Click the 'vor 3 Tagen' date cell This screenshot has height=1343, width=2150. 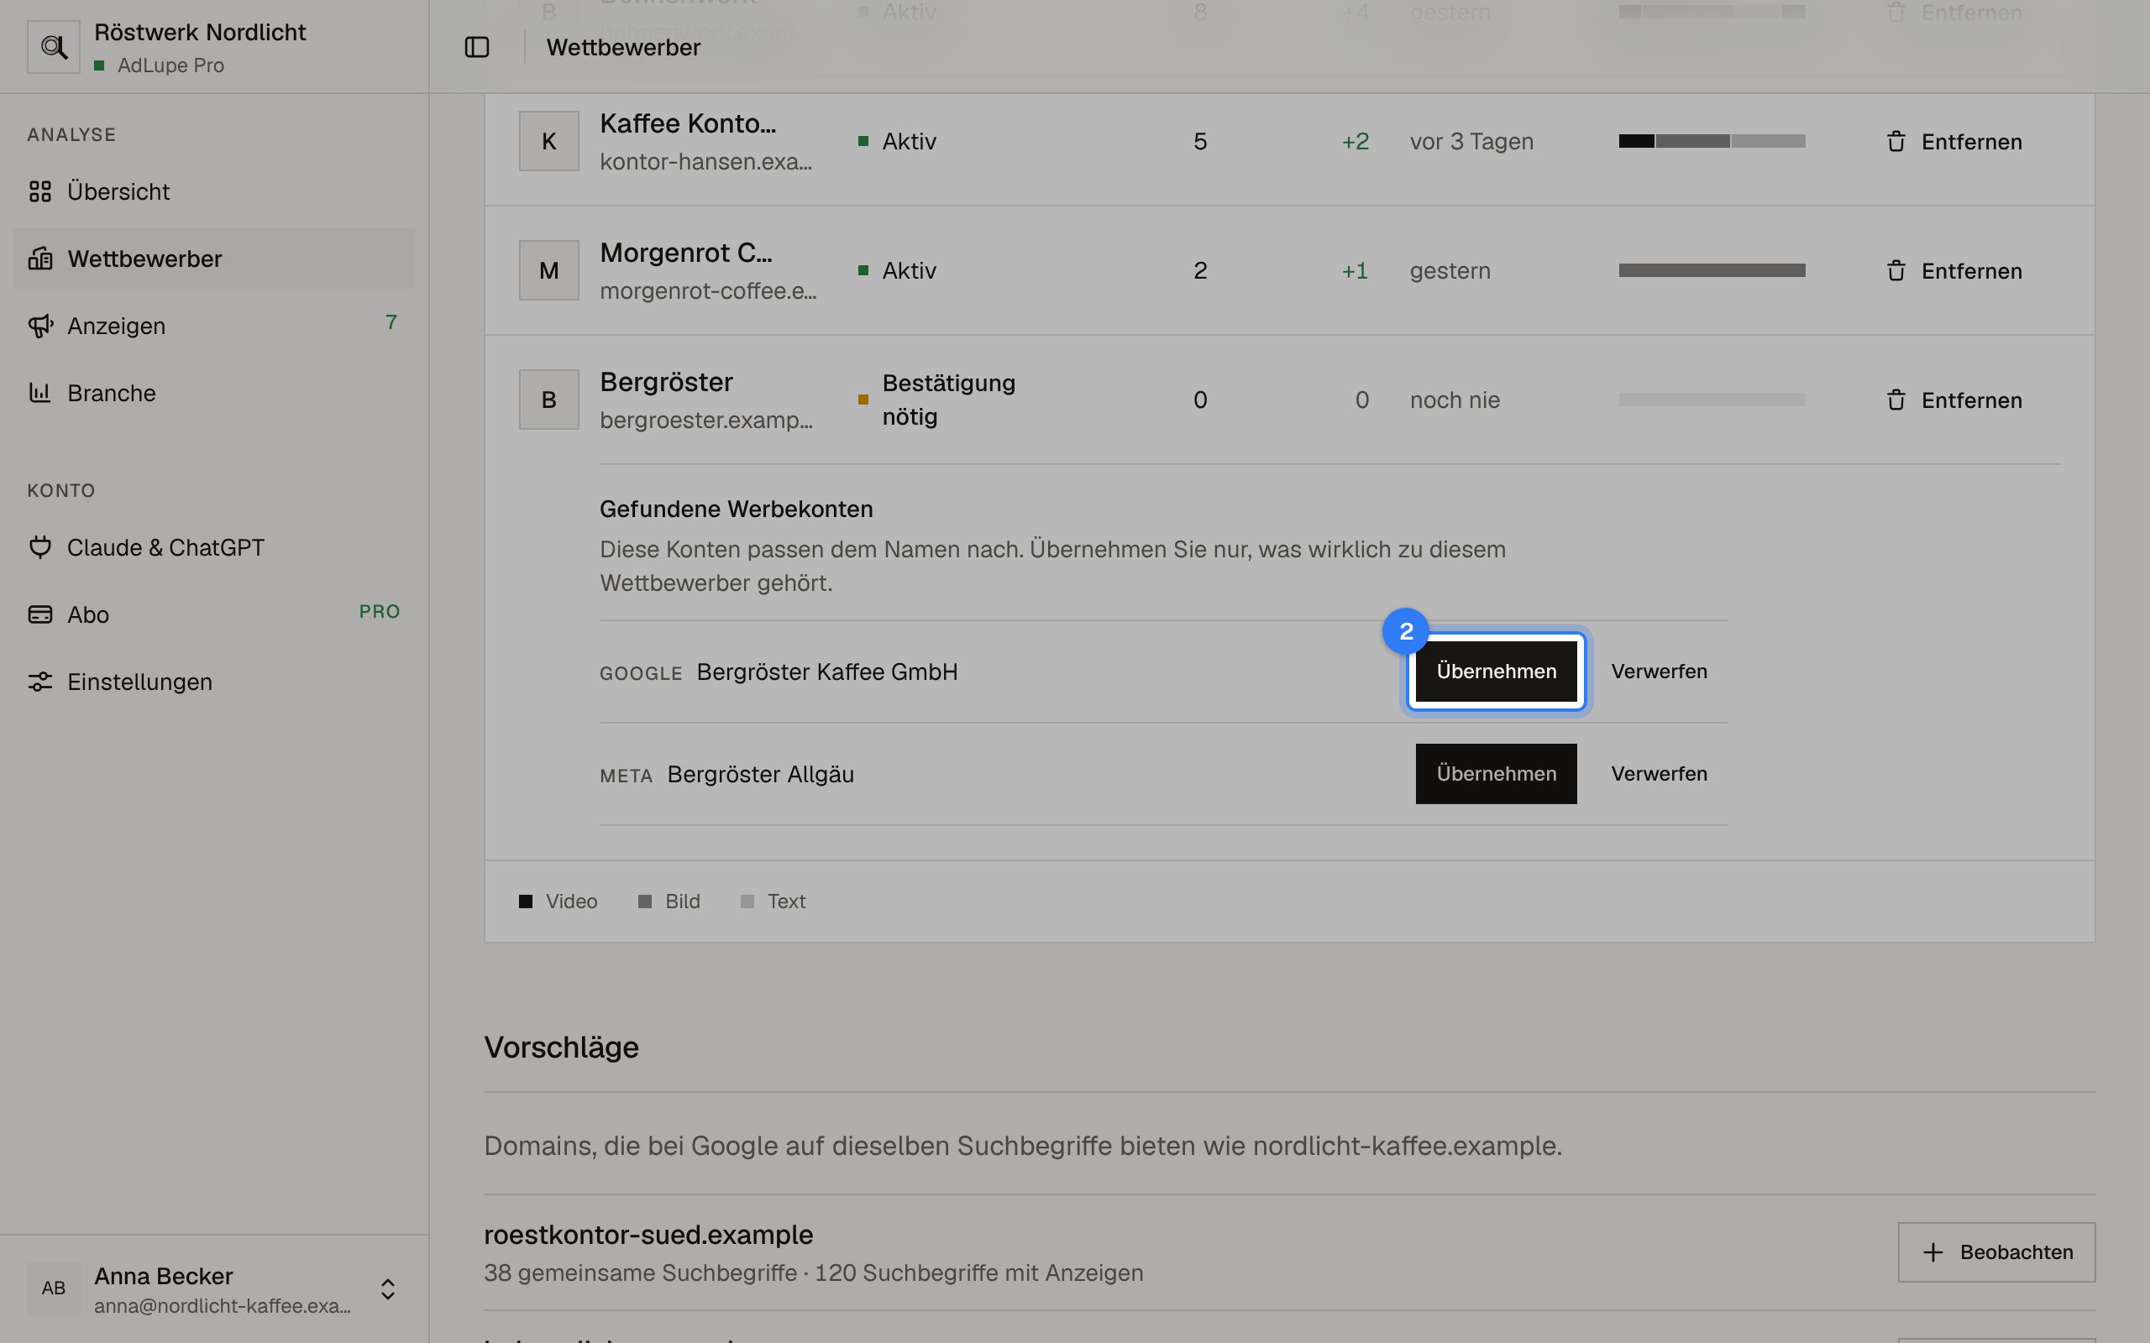point(1471,141)
